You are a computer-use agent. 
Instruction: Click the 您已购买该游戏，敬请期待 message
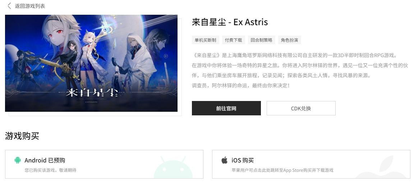click(x=50, y=170)
